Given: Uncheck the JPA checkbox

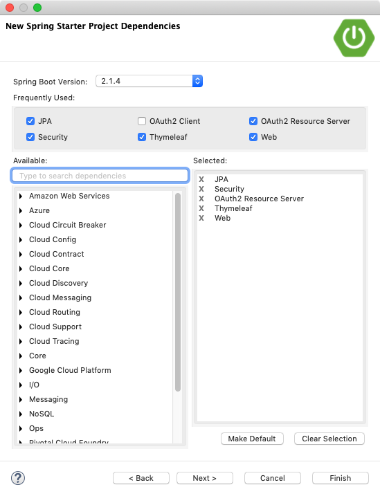Looking at the screenshot, I should click(x=30, y=121).
